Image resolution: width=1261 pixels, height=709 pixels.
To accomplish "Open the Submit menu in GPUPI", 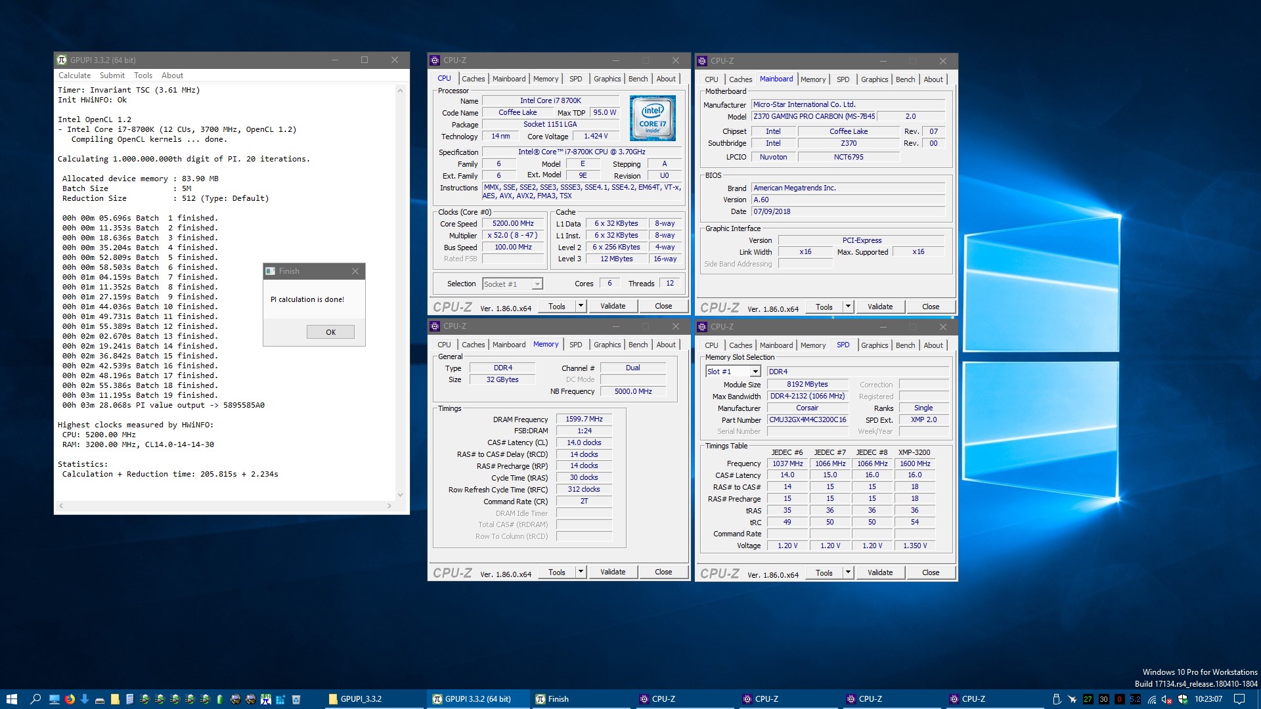I will [112, 75].
